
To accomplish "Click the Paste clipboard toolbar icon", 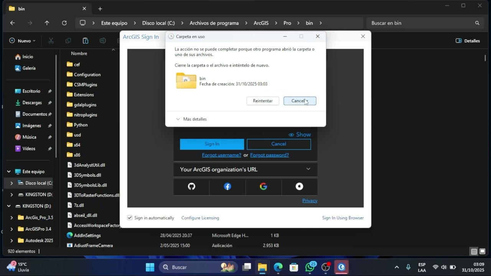I will (86, 41).
